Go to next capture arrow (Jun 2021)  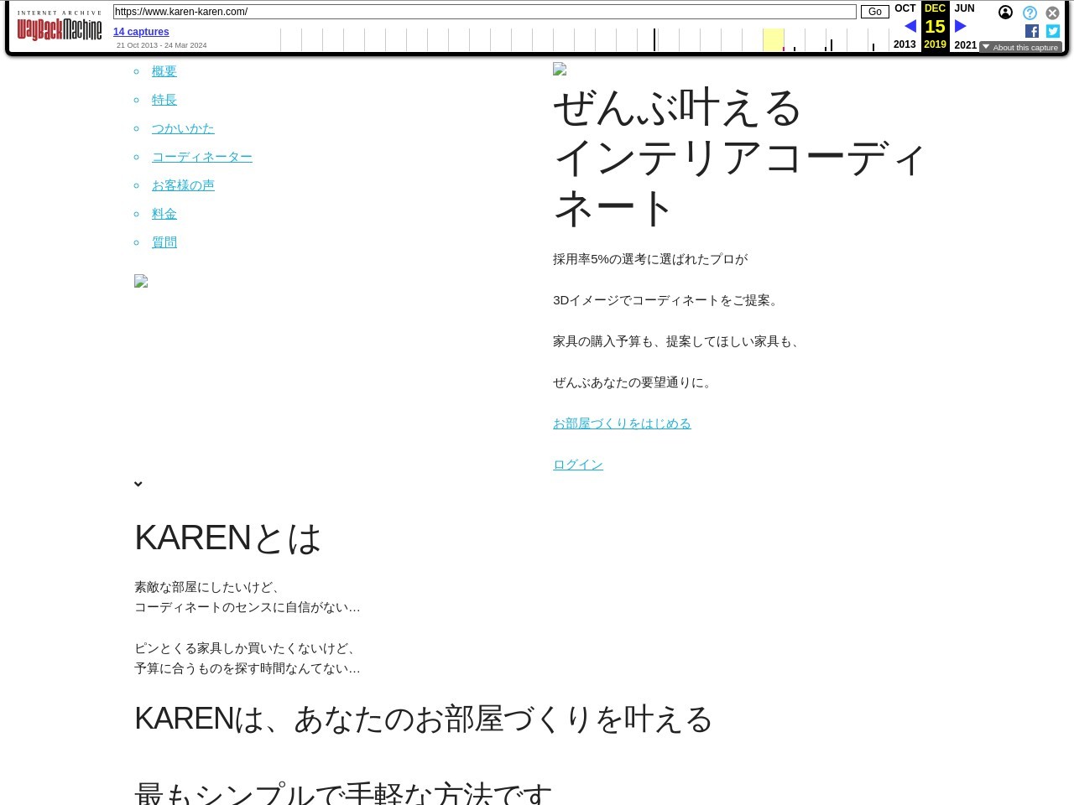coord(961,27)
